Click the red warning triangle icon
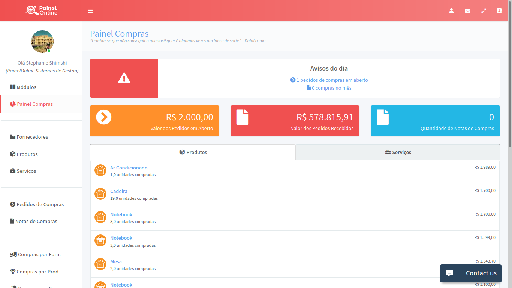This screenshot has width=512, height=288. tap(124, 78)
